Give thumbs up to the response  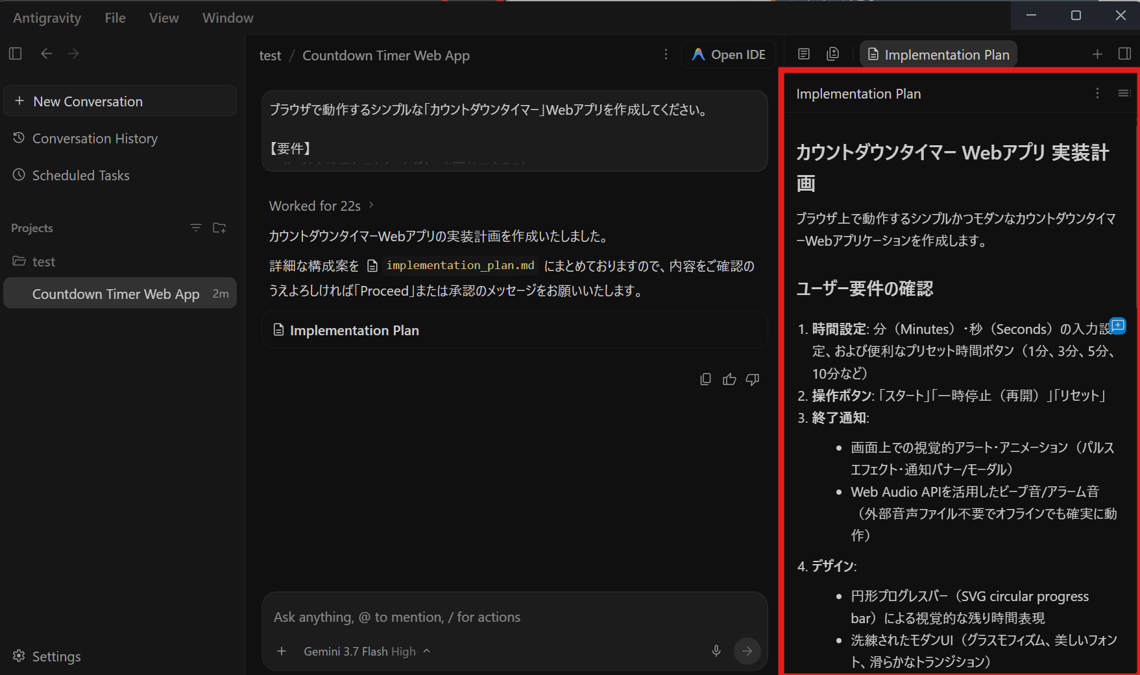[x=729, y=379]
